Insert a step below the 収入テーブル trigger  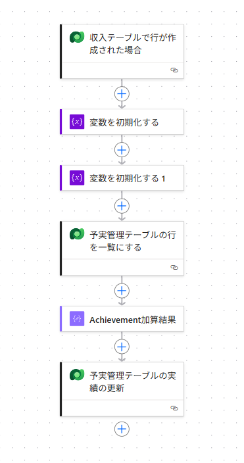pyautogui.click(x=122, y=94)
